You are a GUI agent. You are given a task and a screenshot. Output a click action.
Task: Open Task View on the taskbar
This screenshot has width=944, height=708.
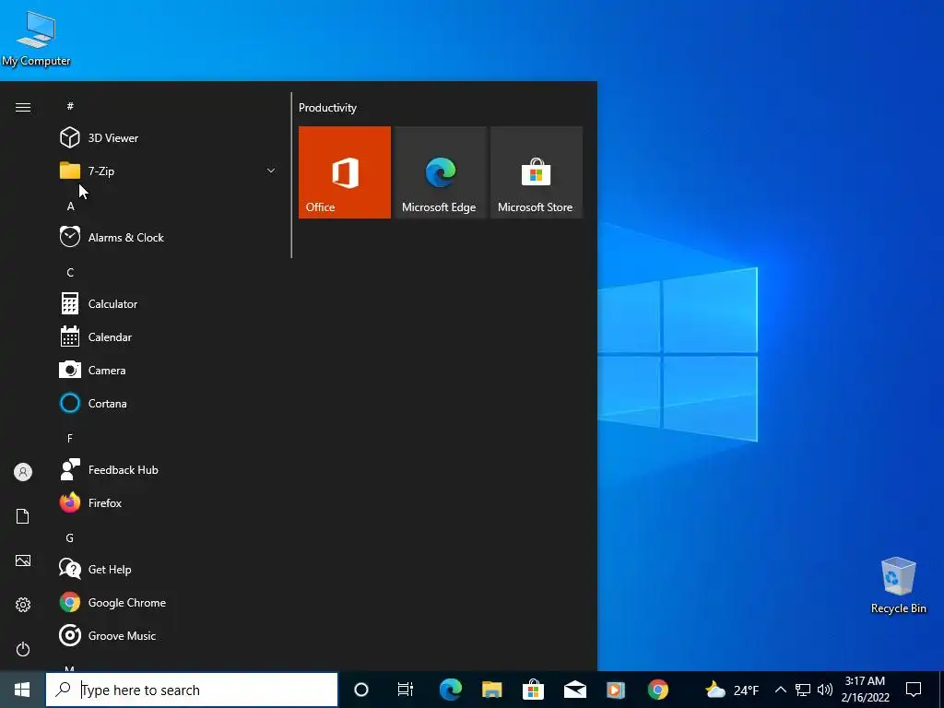406,690
